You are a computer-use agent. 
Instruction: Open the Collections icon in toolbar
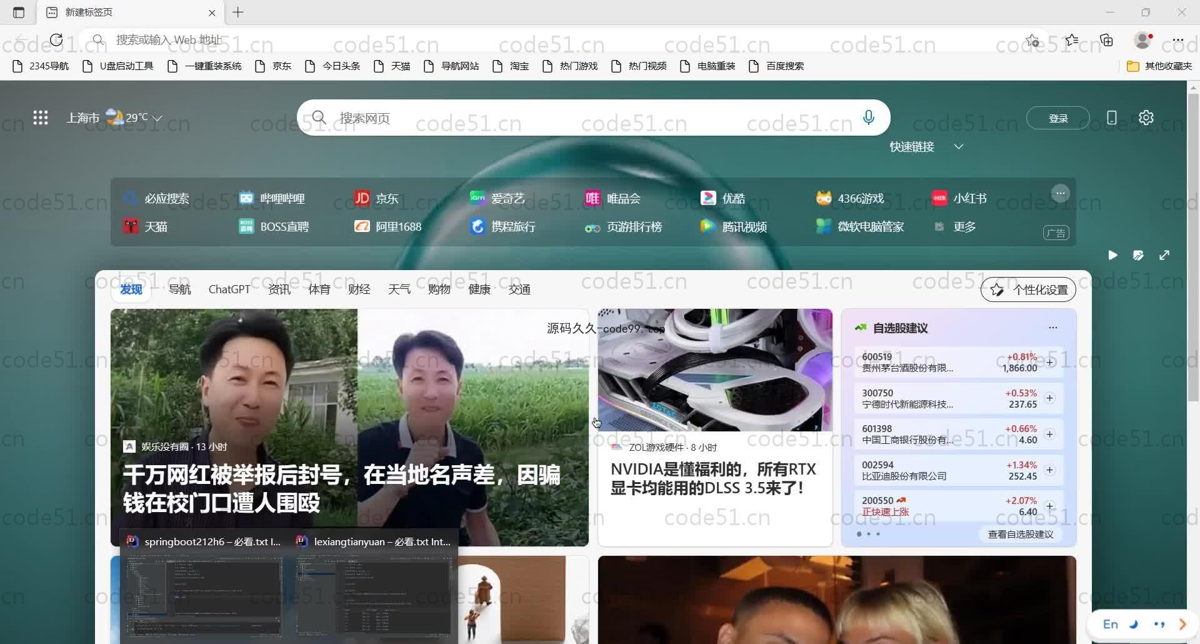(1107, 41)
